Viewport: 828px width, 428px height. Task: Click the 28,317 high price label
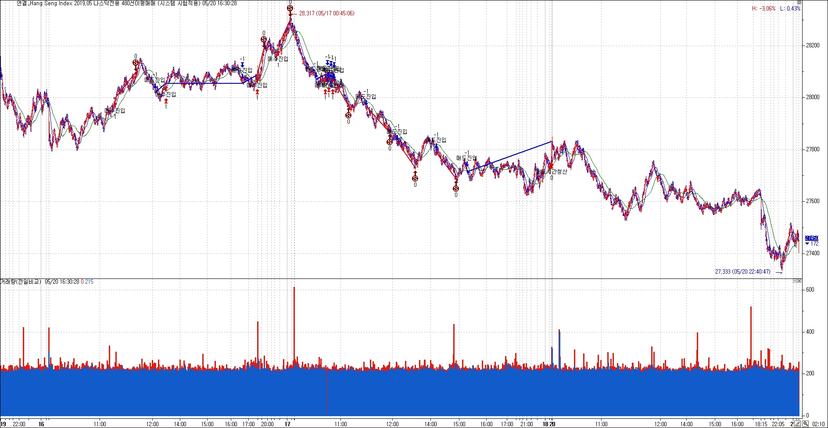click(326, 14)
